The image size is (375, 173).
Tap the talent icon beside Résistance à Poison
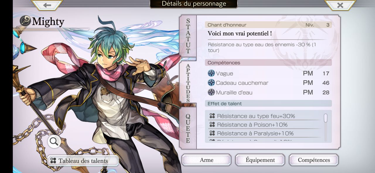click(x=212, y=125)
